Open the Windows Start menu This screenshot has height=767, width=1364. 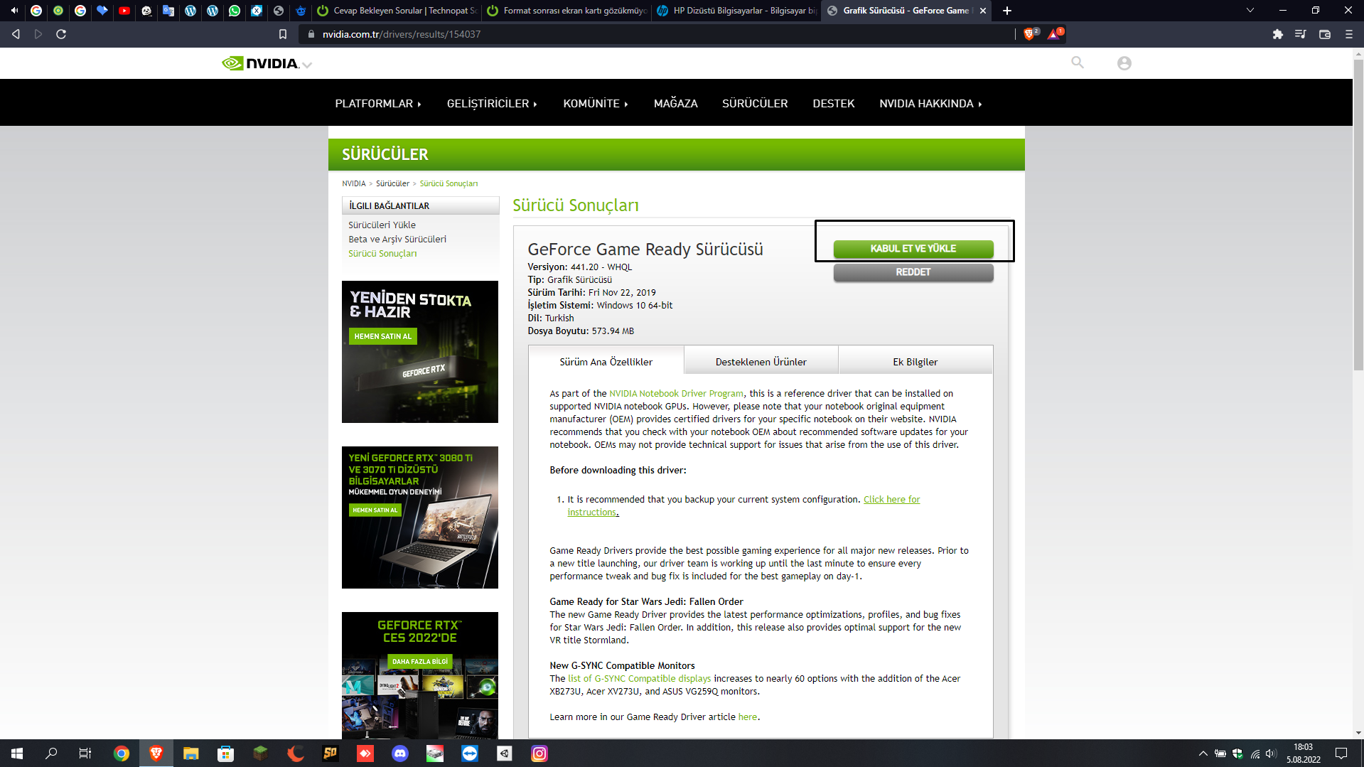point(17,753)
